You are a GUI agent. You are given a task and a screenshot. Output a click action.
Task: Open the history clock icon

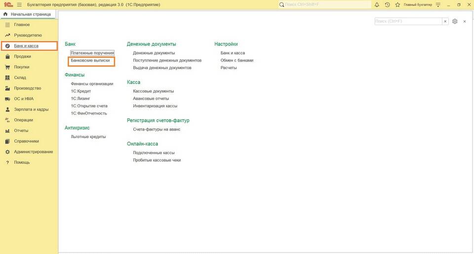[x=388, y=4]
